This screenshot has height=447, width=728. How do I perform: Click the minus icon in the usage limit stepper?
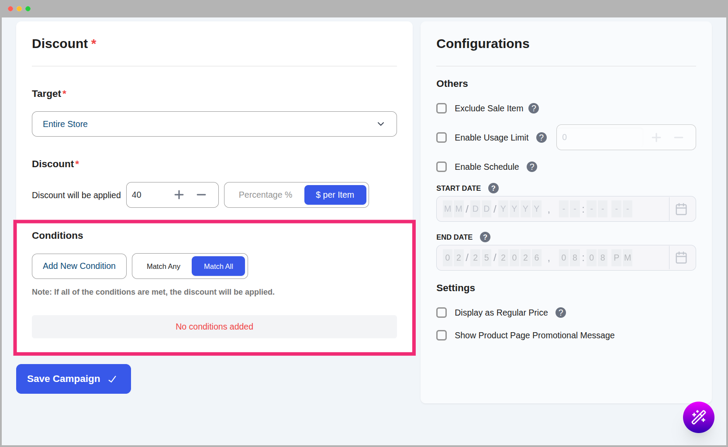(678, 138)
